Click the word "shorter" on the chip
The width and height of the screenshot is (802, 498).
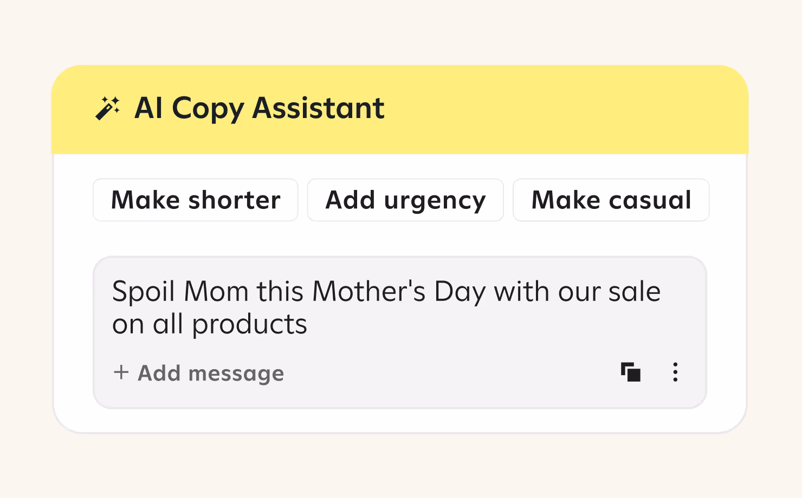coord(234,200)
